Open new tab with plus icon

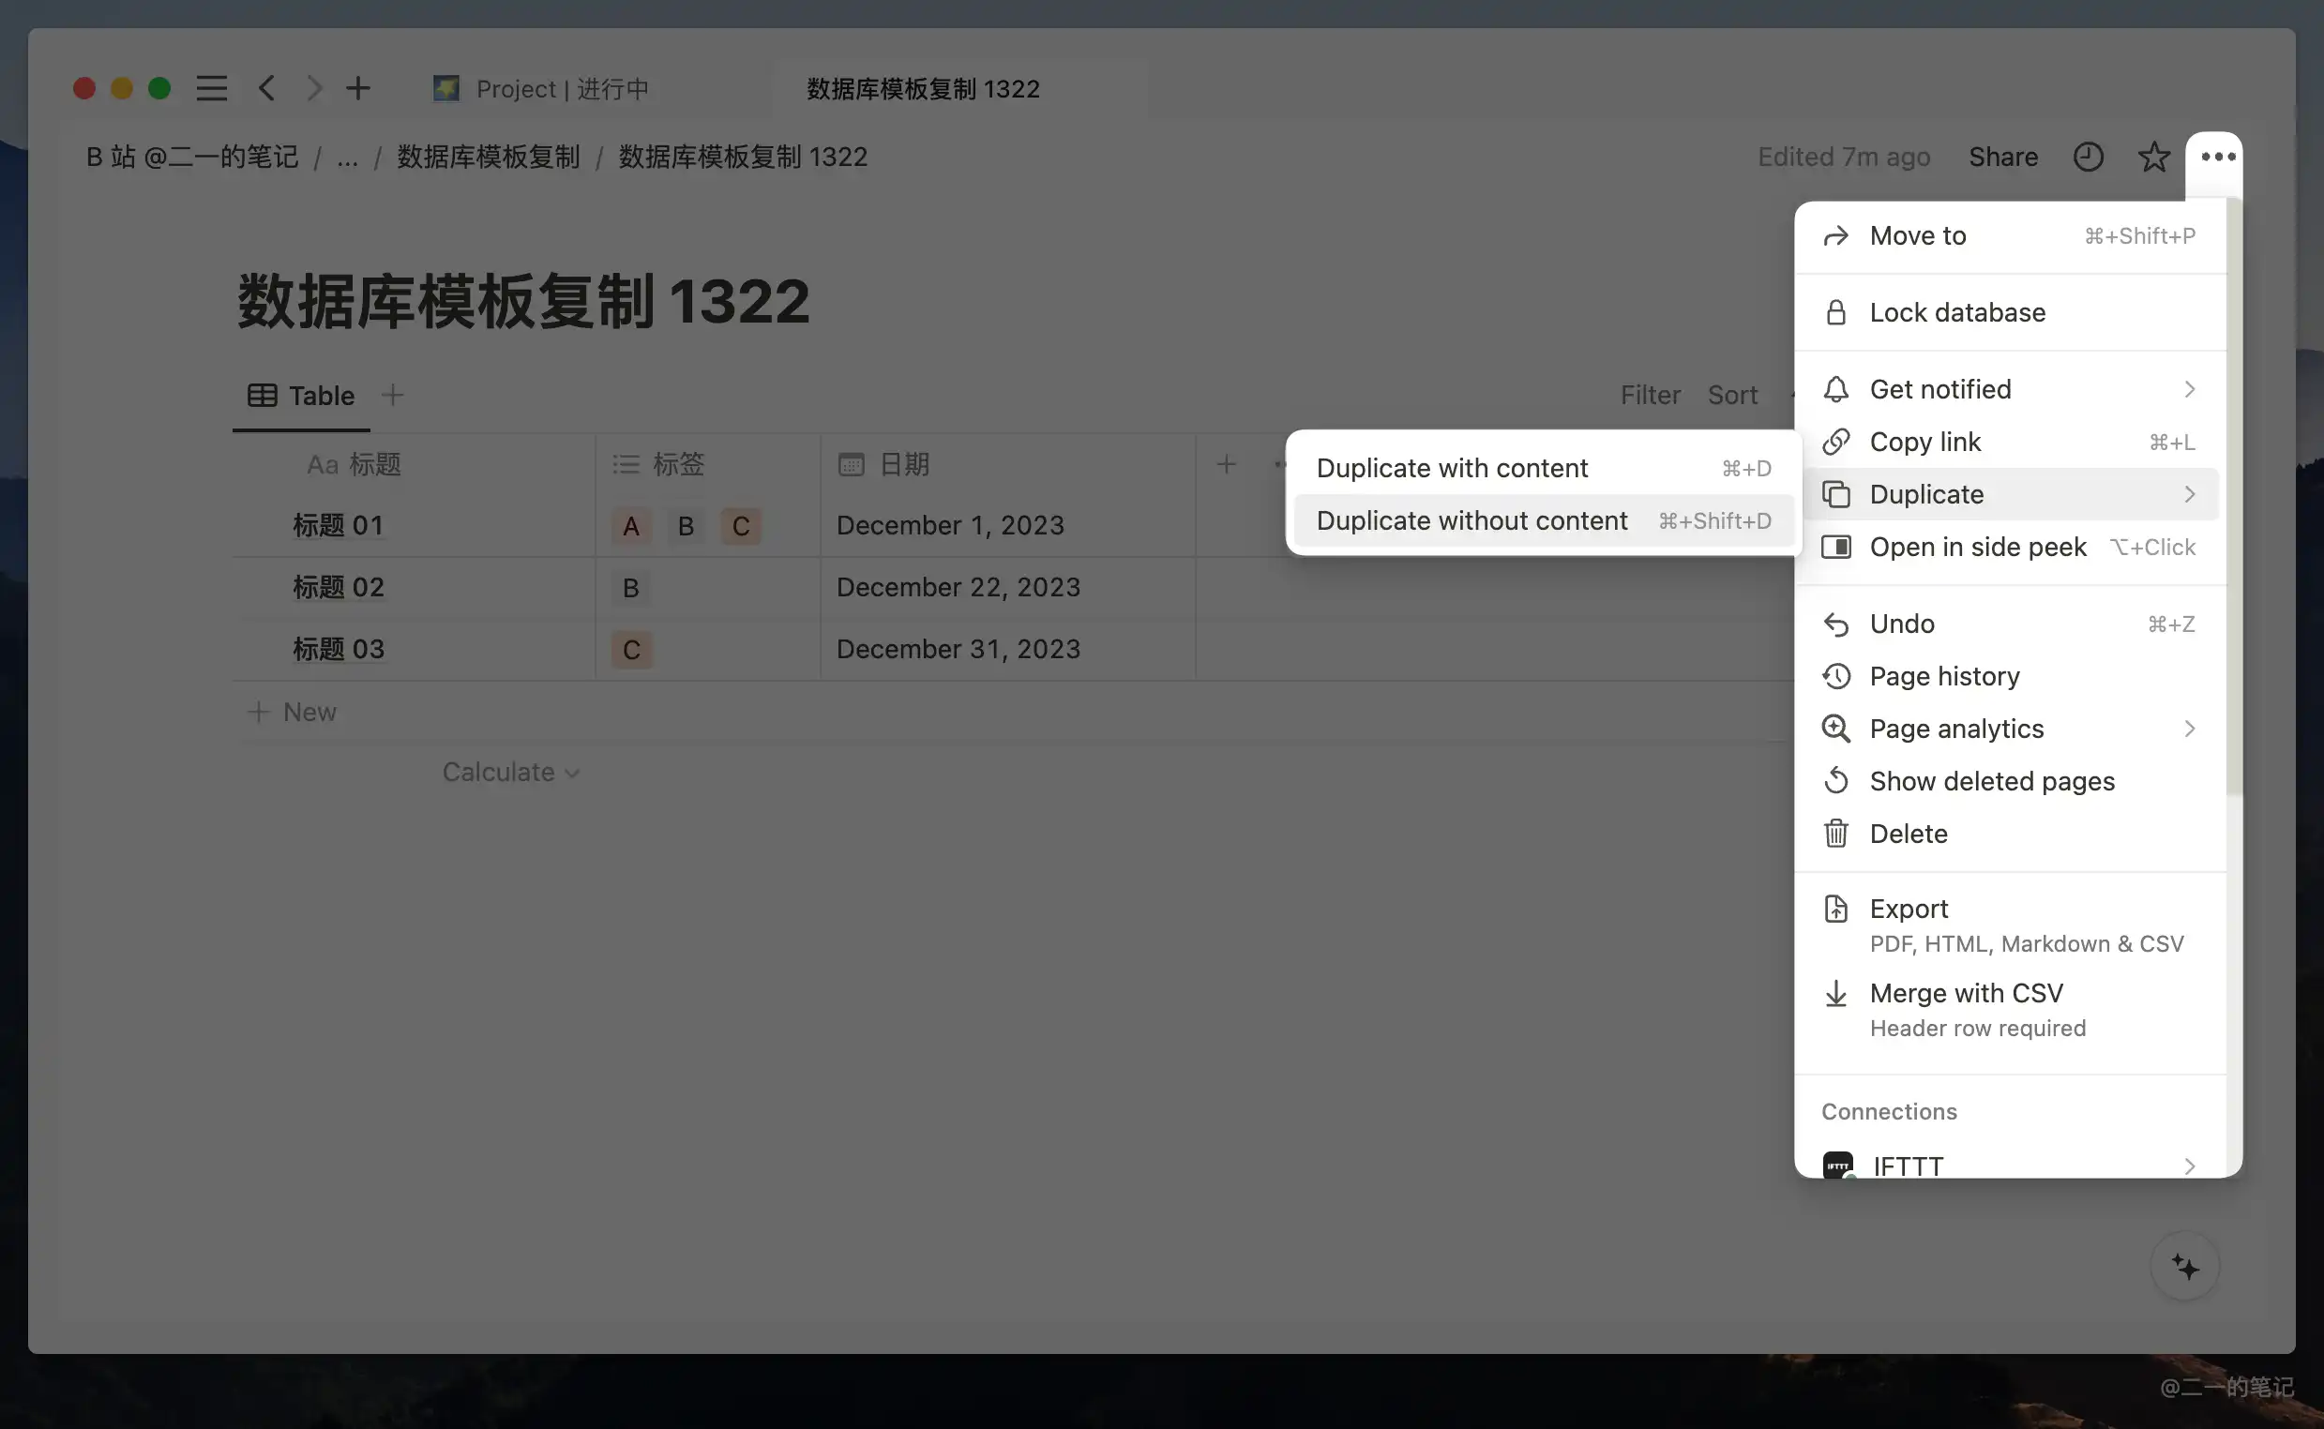(357, 89)
